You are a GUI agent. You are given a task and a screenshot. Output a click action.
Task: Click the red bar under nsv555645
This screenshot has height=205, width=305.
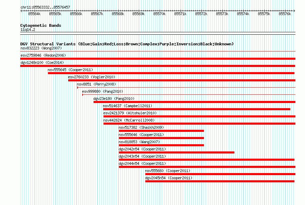(x=171, y=73)
